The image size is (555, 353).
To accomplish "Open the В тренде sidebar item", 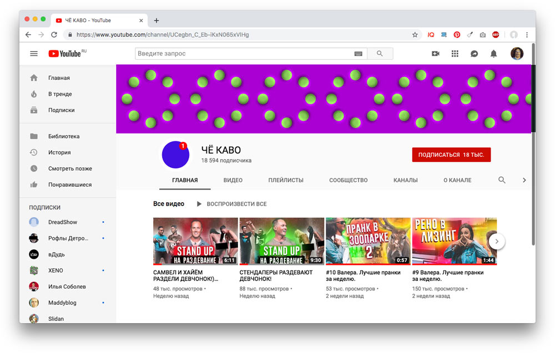I will pos(60,94).
